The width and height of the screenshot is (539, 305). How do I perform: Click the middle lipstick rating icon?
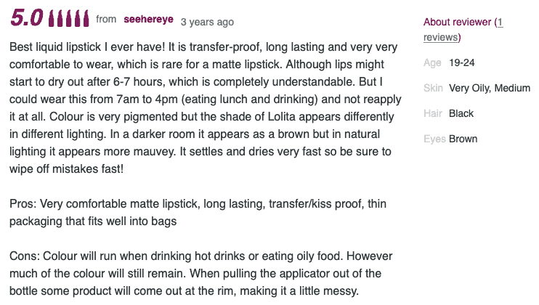(x=69, y=19)
